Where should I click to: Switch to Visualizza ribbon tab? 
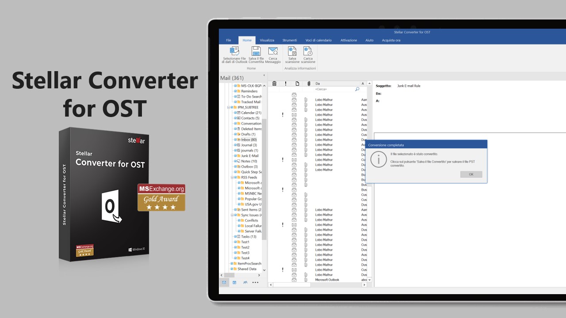click(267, 40)
